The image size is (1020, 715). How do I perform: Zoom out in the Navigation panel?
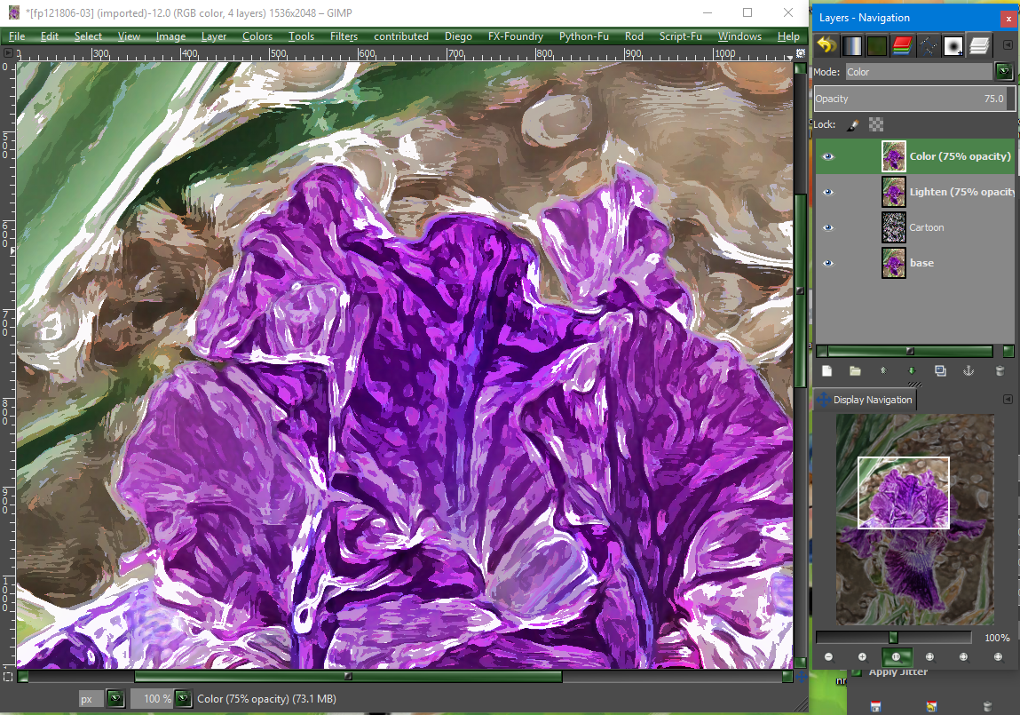click(828, 657)
